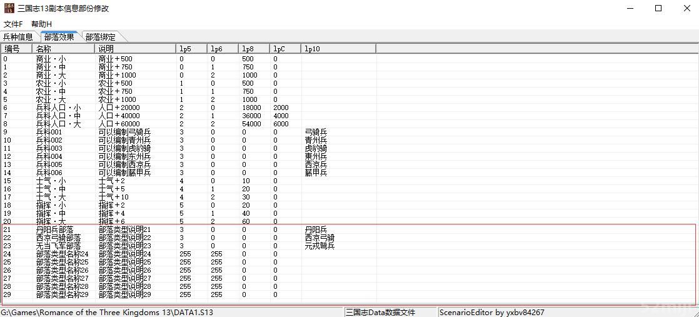Click the 说明 column header
699x317 pixels.
pos(135,48)
